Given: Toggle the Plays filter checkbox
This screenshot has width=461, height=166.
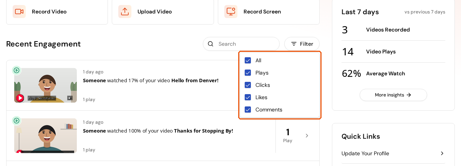Looking at the screenshot, I should tap(248, 73).
